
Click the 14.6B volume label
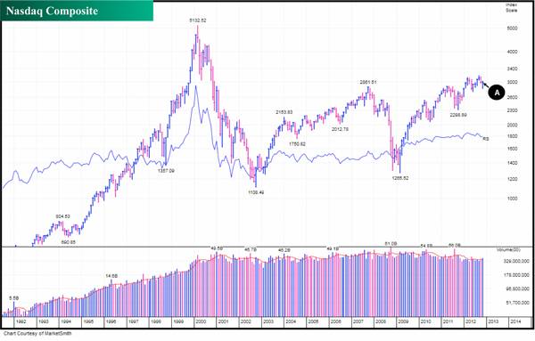(111, 276)
